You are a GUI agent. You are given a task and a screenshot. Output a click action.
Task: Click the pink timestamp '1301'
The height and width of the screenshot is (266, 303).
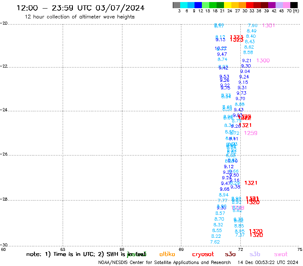[269, 25]
